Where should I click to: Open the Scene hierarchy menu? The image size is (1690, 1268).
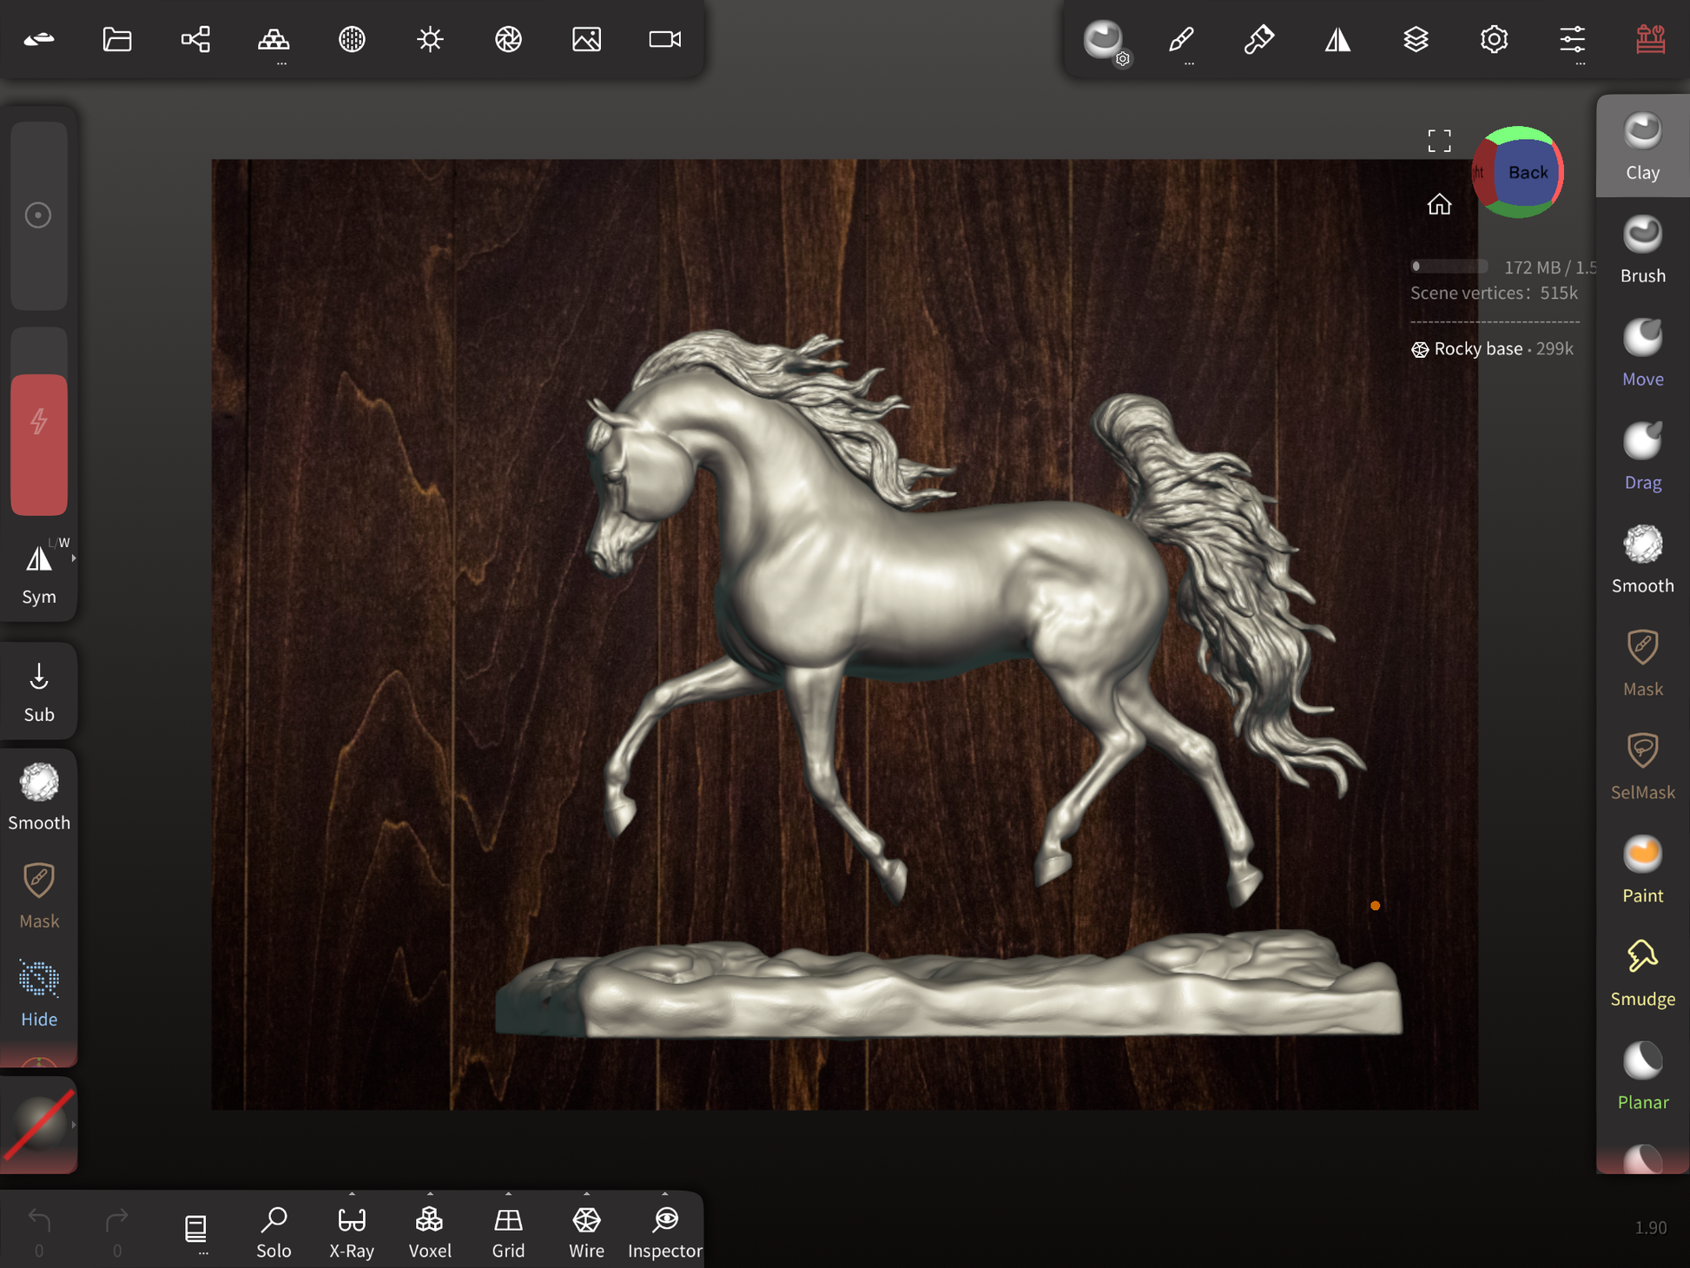(195, 40)
